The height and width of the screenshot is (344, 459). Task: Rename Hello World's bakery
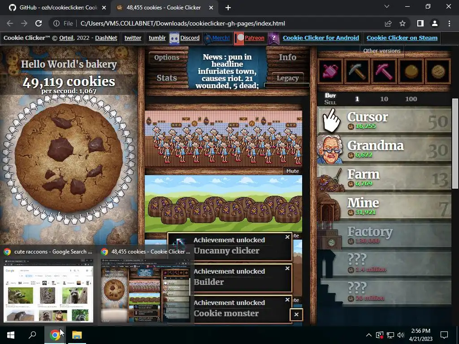(69, 64)
